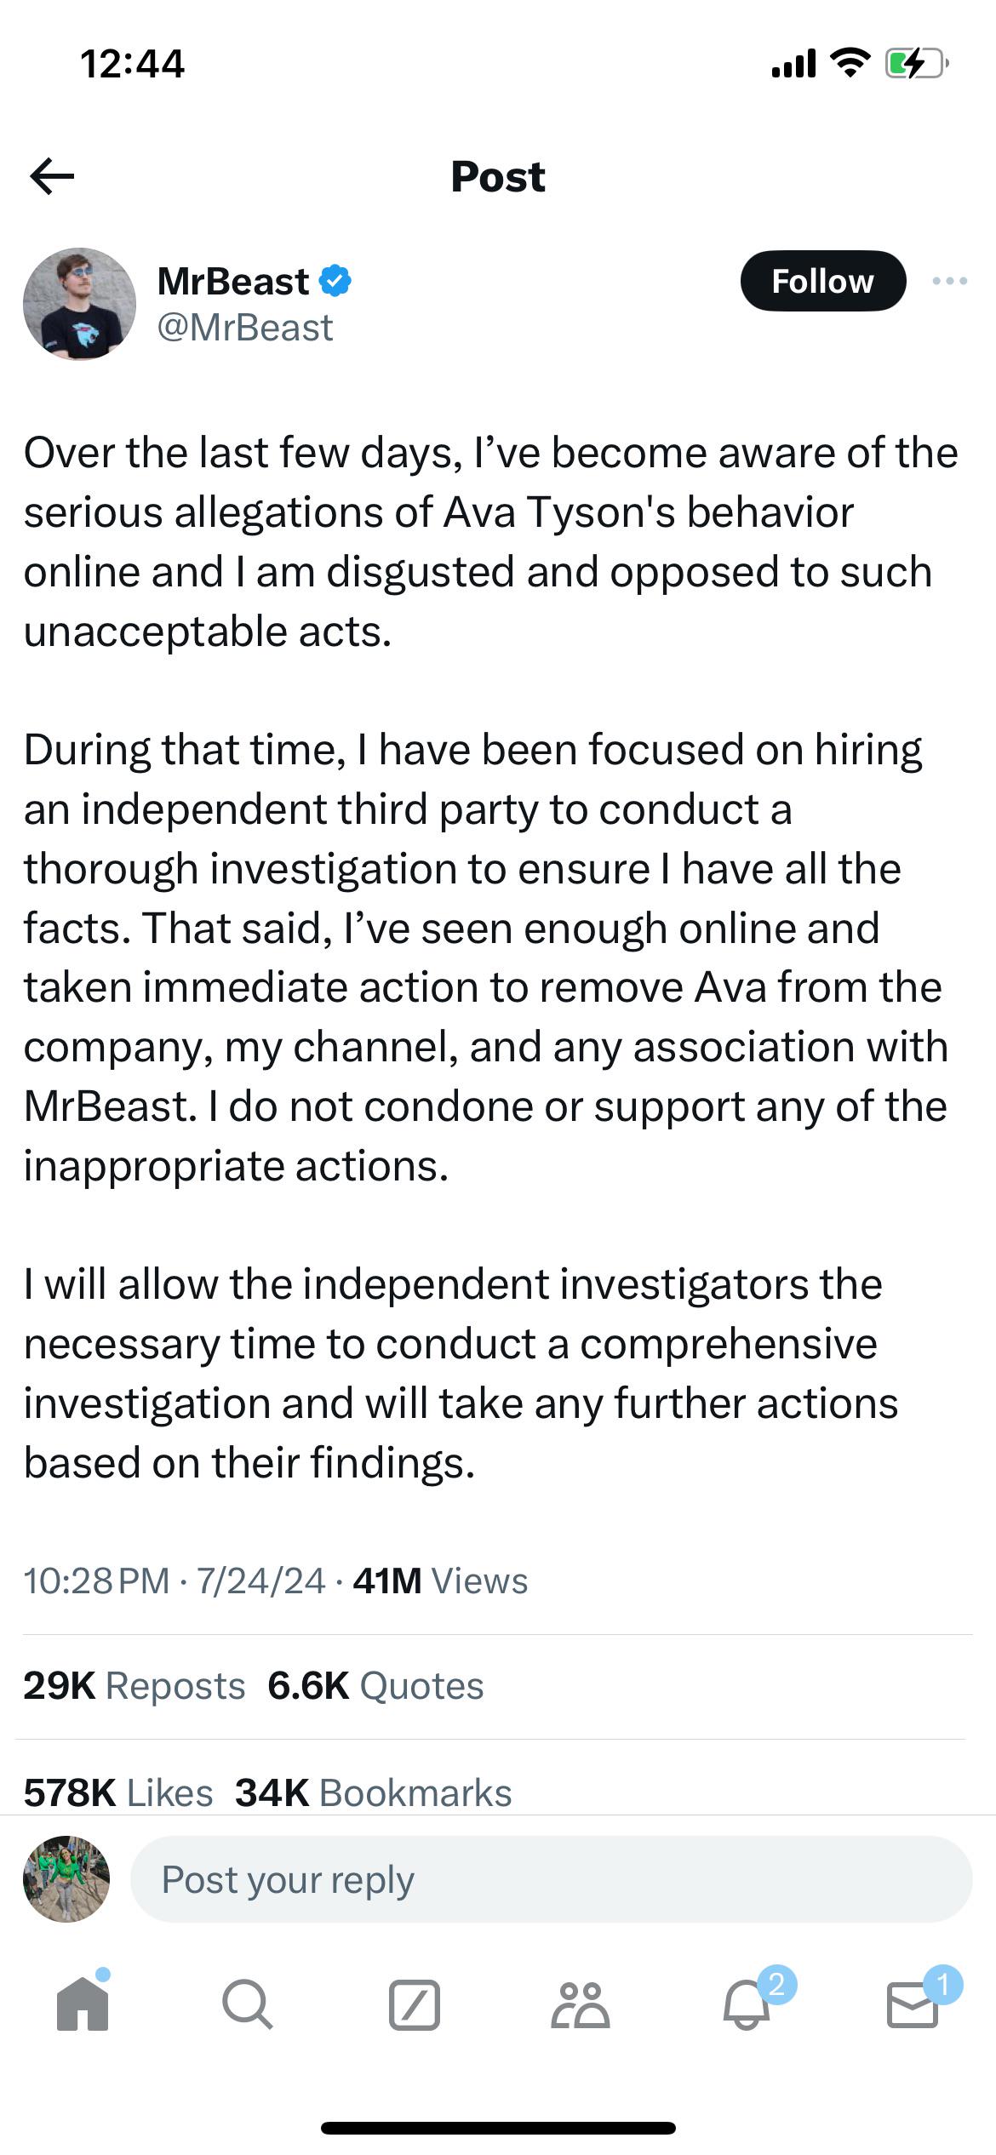Tap the blue verified badge
The image size is (996, 2155).
tap(335, 281)
